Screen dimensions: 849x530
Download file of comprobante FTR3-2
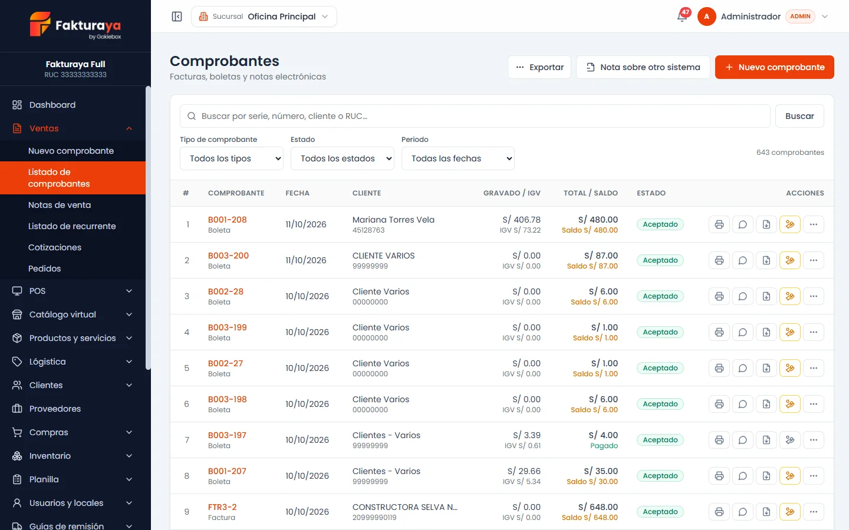(766, 512)
